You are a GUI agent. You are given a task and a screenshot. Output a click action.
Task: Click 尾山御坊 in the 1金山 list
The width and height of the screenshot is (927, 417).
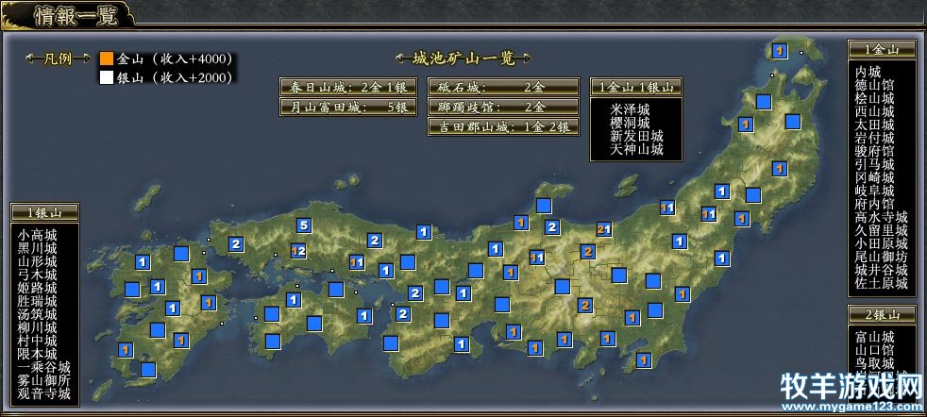(x=882, y=257)
